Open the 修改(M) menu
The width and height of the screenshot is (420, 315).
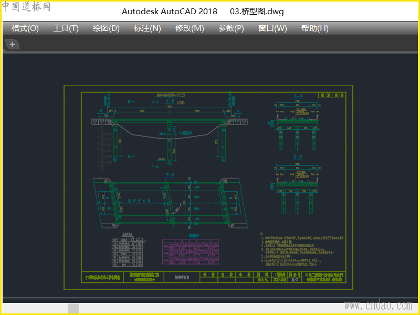[190, 28]
